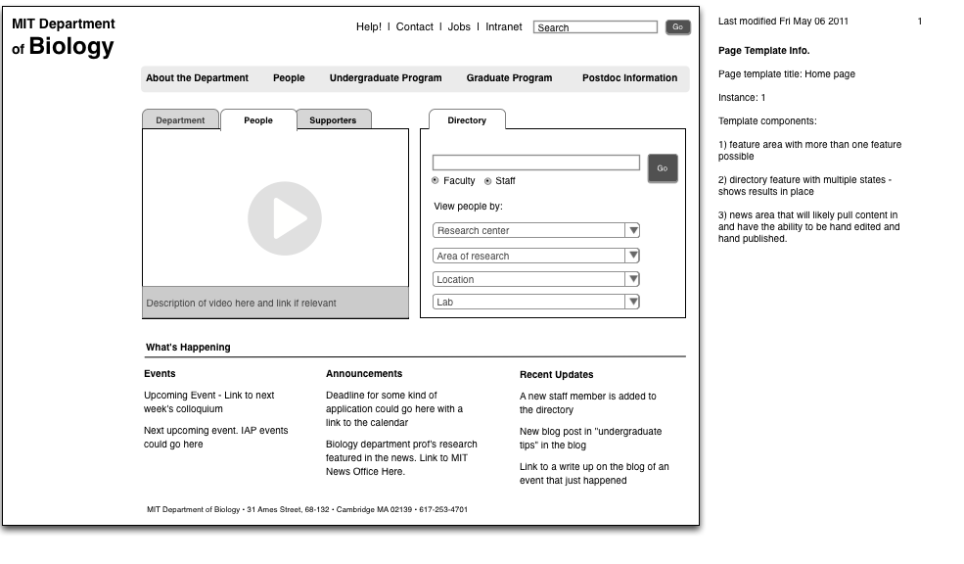The image size is (964, 564).
Task: Open the Jobs link
Action: pos(459,26)
